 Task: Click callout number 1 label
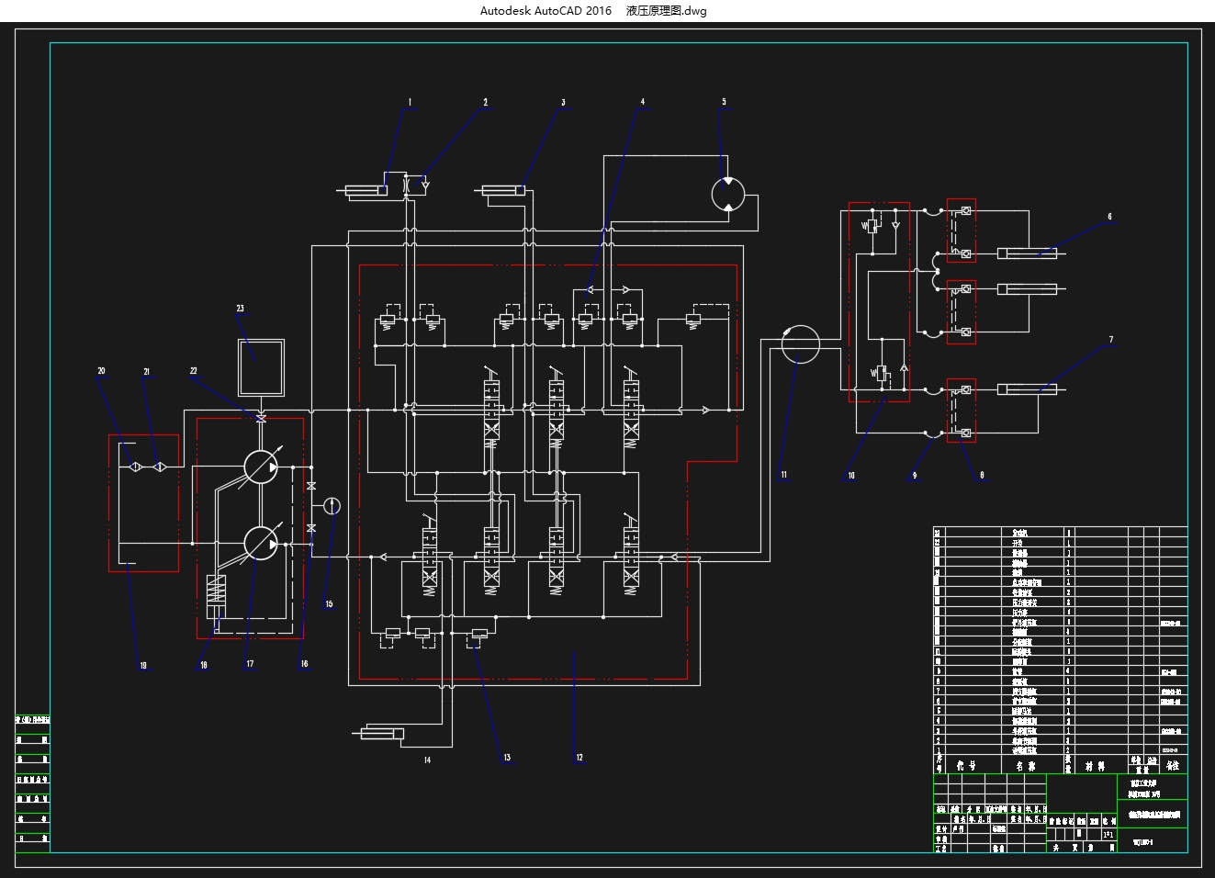[410, 103]
